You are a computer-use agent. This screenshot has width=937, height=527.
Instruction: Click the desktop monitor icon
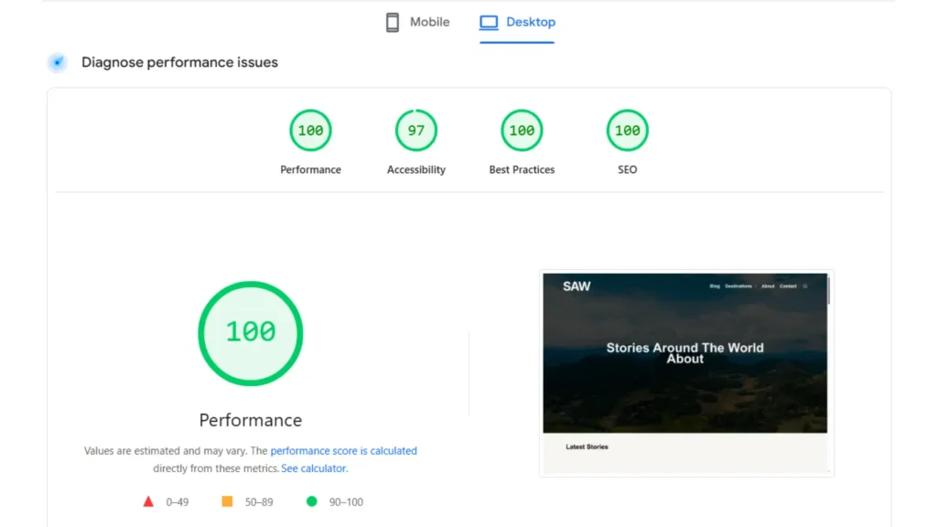489,22
